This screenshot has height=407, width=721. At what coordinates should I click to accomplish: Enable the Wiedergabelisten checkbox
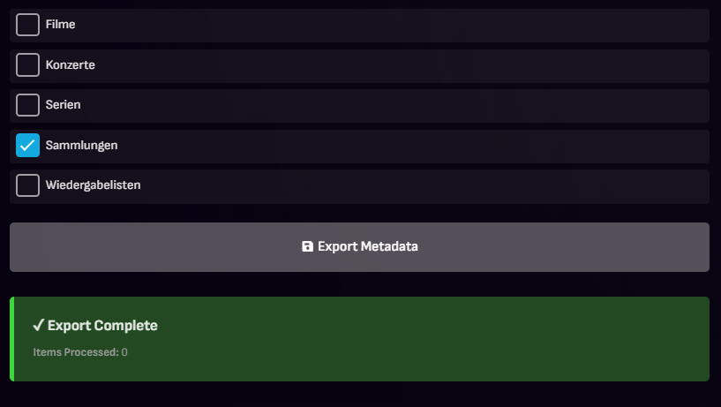coord(27,185)
